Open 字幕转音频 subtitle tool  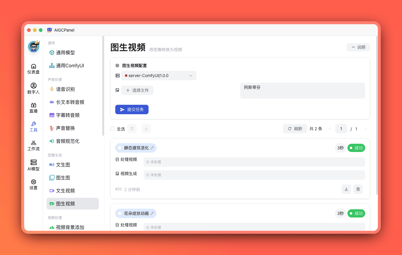coord(73,115)
